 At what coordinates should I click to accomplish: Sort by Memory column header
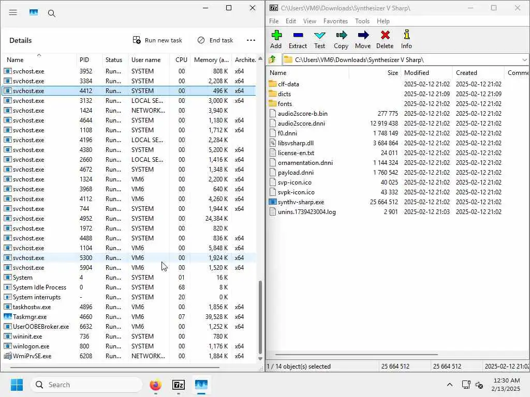pyautogui.click(x=211, y=60)
